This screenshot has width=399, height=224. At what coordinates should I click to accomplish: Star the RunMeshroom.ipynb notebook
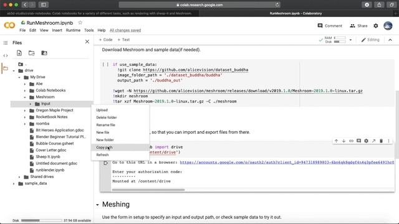pos(80,22)
